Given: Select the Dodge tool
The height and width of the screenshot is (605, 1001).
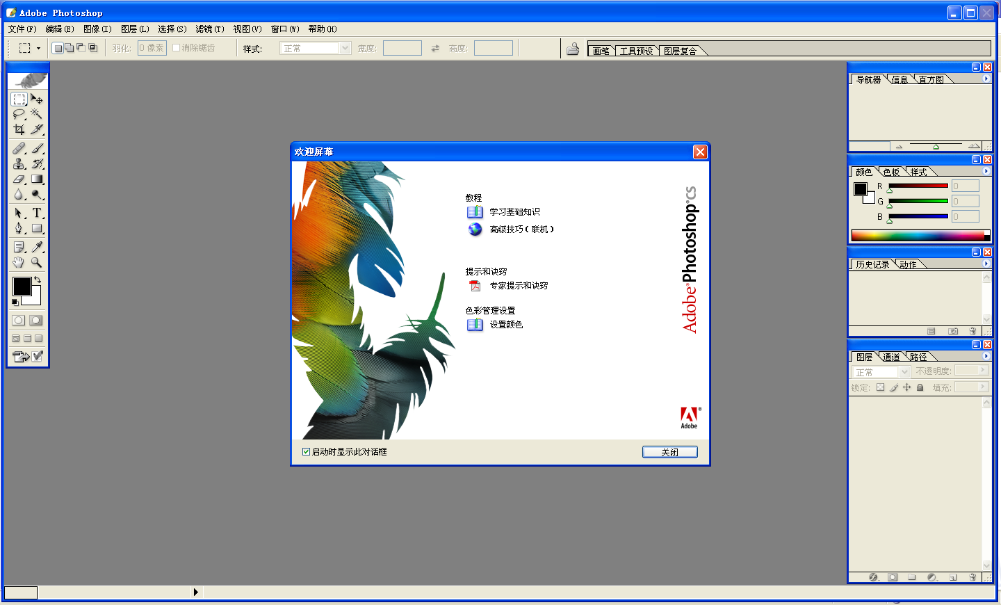Looking at the screenshot, I should pos(37,194).
